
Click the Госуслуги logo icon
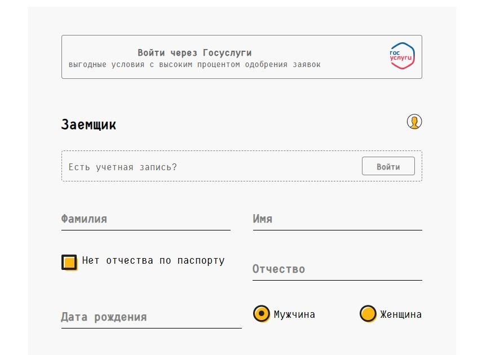click(402, 56)
